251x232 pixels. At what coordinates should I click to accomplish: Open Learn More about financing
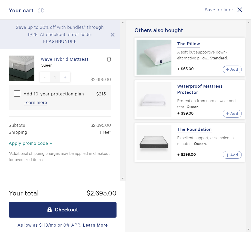coord(95,225)
